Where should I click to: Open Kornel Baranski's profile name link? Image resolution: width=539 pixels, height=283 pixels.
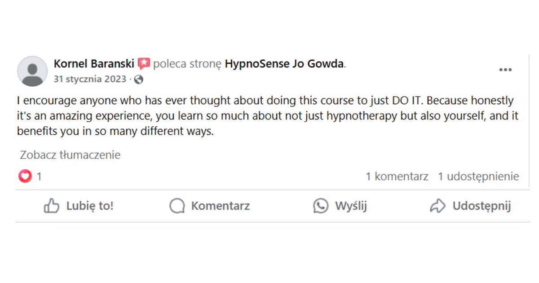pos(94,64)
